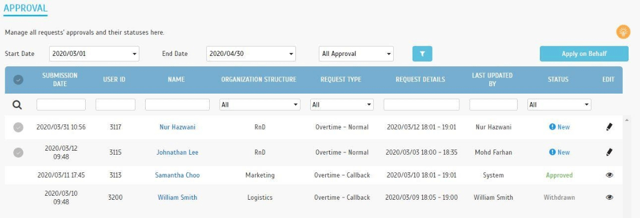Open the Samantha Choo name link
This screenshot has height=218, width=640.
177,175
